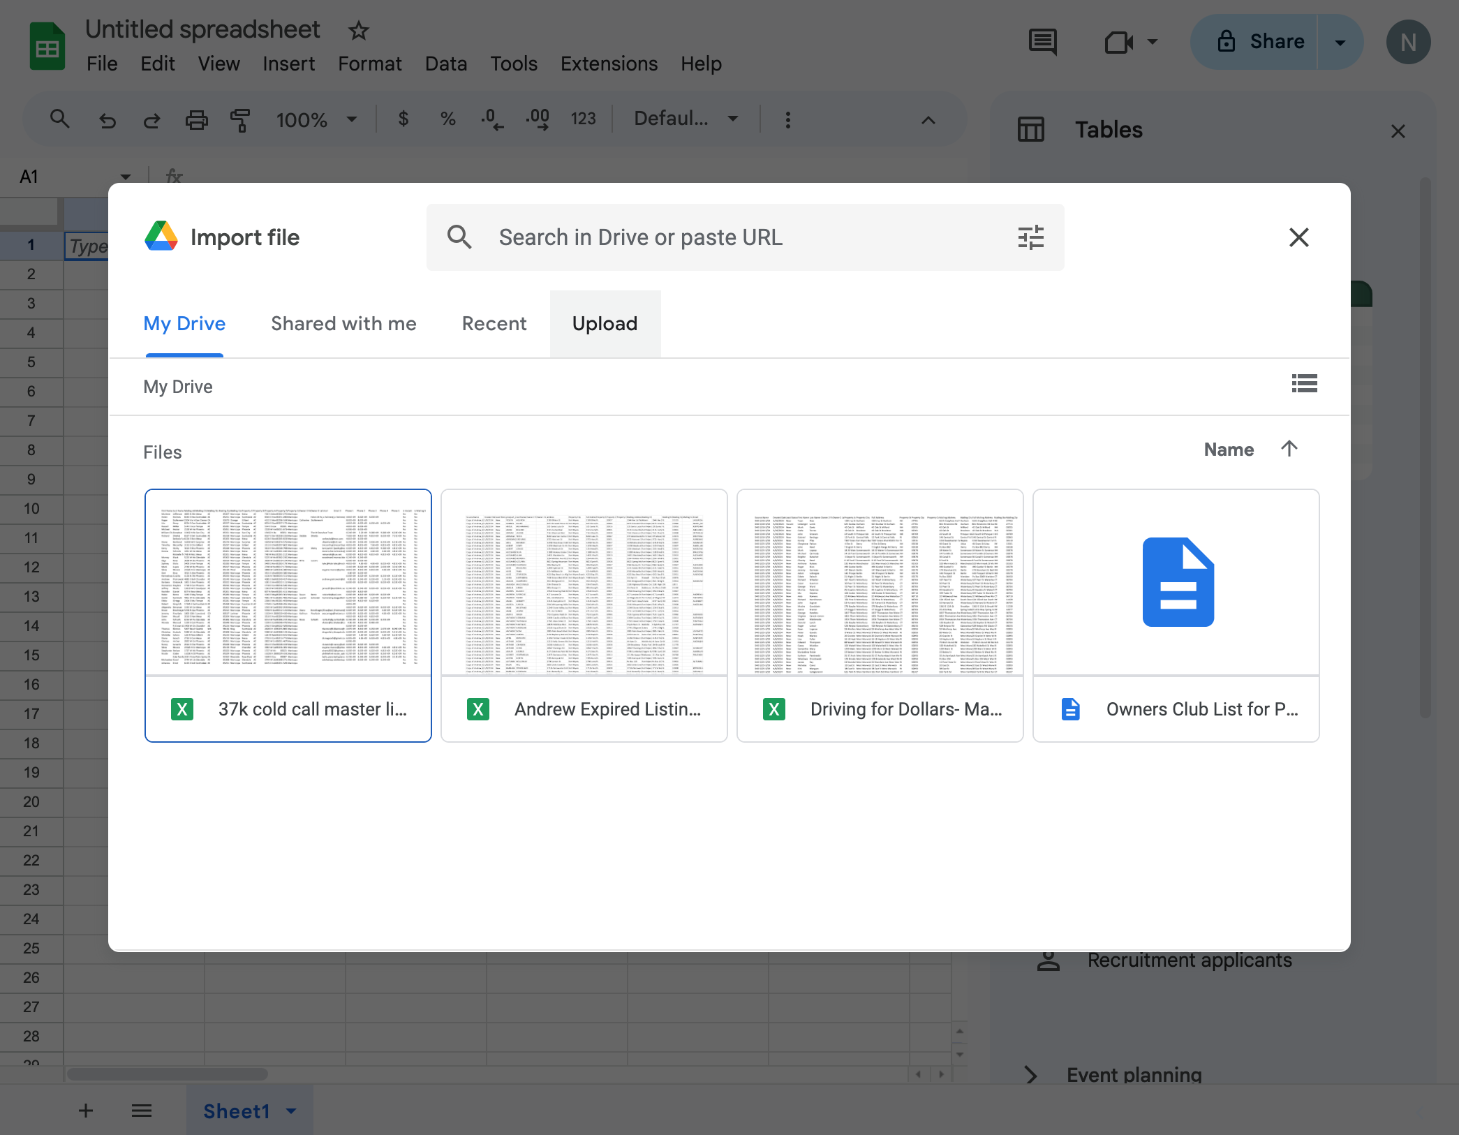
Task: Open the Upload tab
Action: click(x=605, y=324)
